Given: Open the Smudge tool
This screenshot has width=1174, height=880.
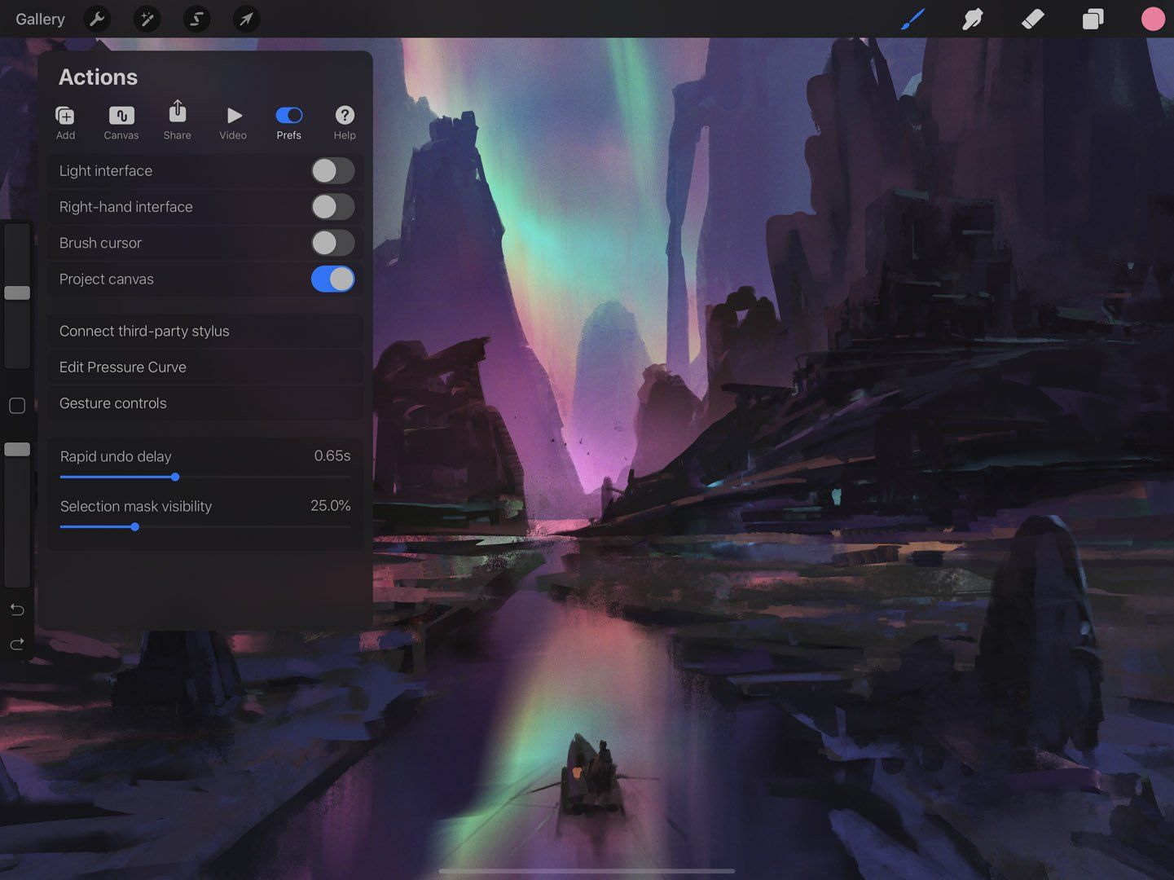Looking at the screenshot, I should [x=973, y=19].
